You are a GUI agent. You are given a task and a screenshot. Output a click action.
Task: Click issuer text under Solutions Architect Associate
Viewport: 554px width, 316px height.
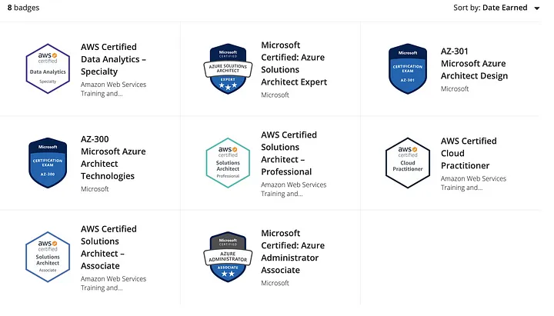[113, 283]
